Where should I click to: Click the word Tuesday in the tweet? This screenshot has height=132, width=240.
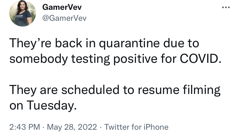click(51, 105)
